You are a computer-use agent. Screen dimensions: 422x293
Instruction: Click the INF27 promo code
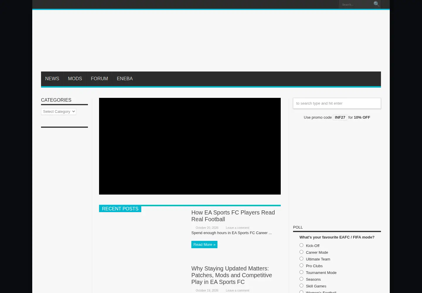click(340, 117)
